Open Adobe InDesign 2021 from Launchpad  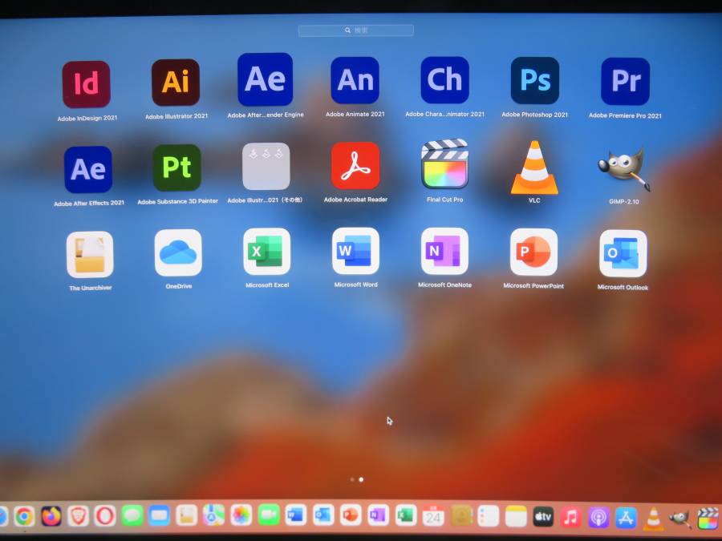(86, 84)
